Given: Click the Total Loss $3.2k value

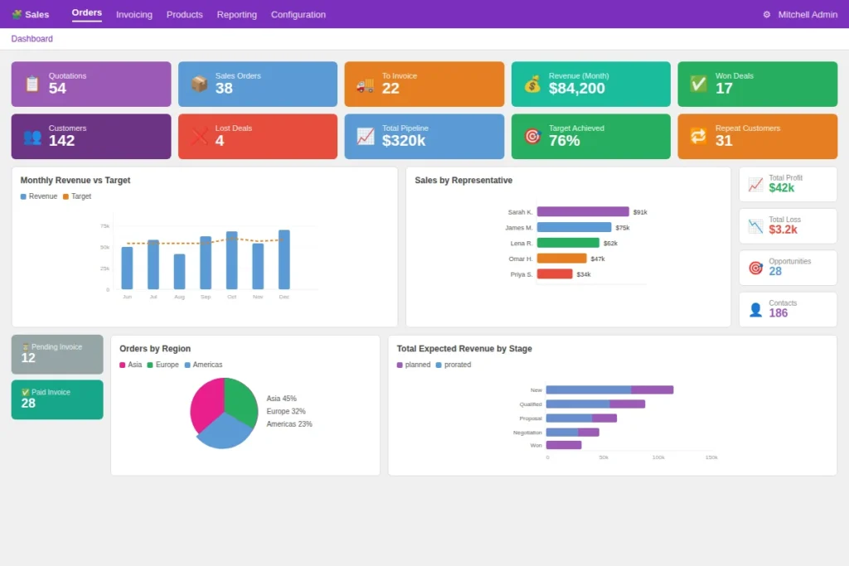Looking at the screenshot, I should point(783,230).
